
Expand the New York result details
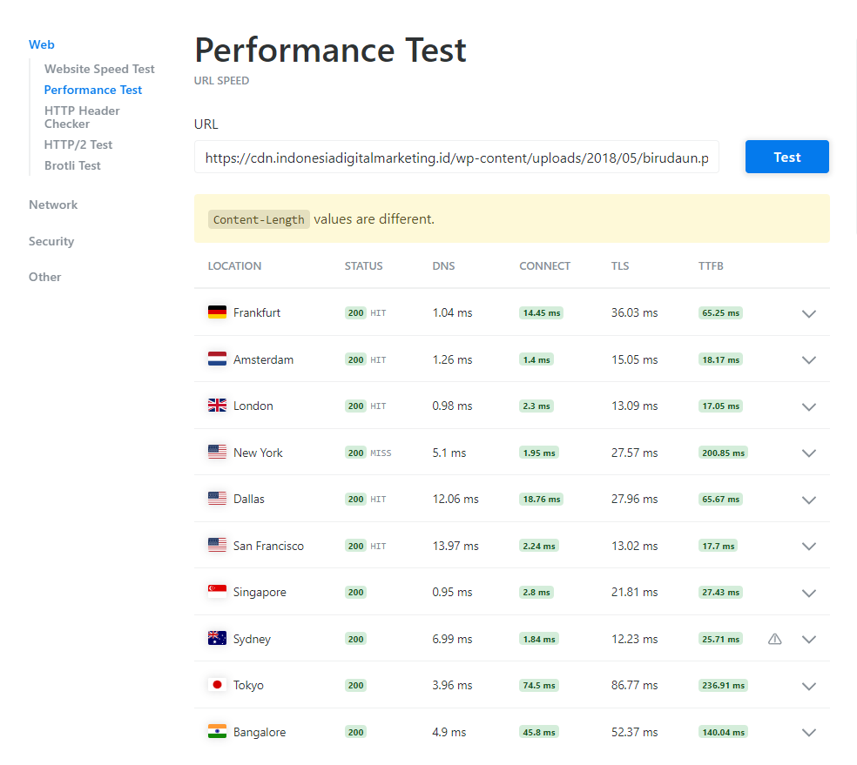point(808,453)
